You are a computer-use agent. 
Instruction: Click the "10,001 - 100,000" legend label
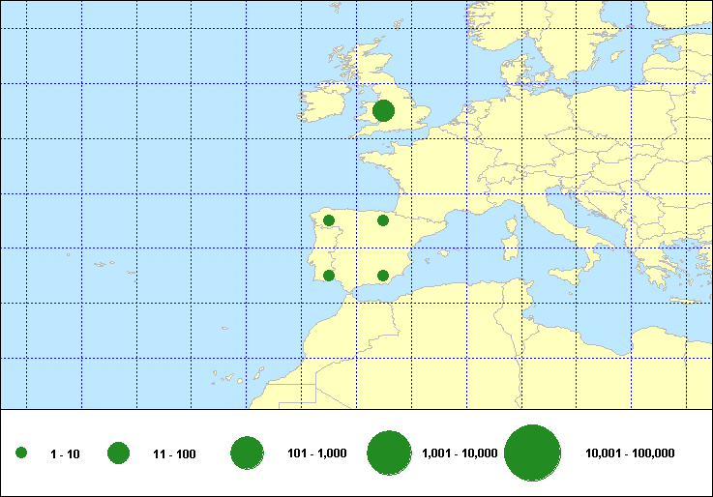pos(630,453)
